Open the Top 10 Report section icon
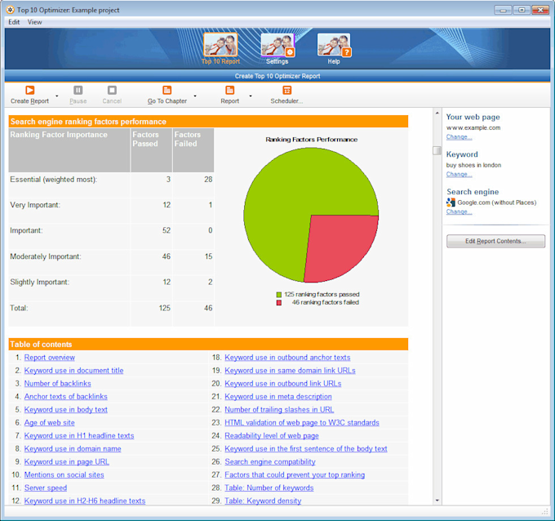 click(x=220, y=45)
